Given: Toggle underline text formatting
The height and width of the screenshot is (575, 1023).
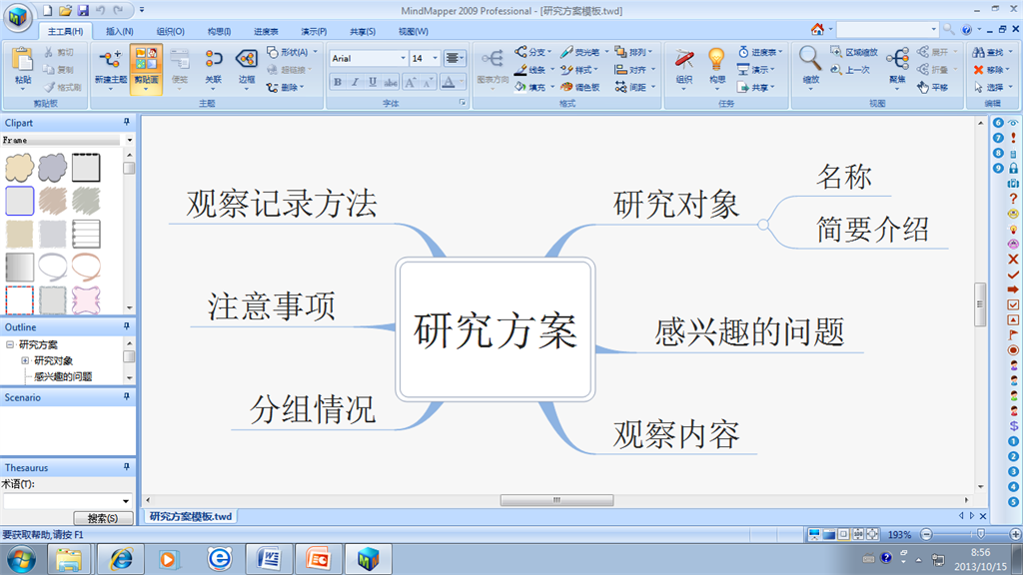Looking at the screenshot, I should point(373,83).
